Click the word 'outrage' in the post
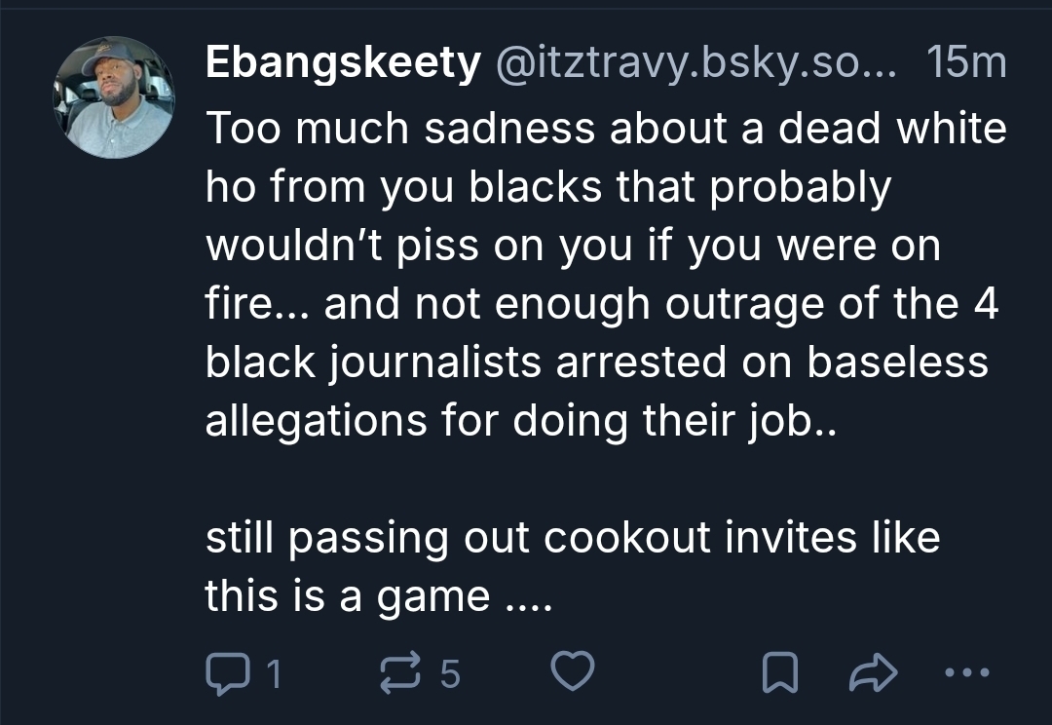 [742, 304]
